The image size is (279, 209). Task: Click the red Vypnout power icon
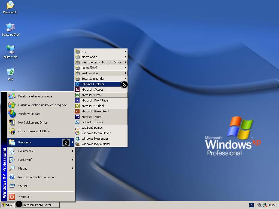click(12, 197)
